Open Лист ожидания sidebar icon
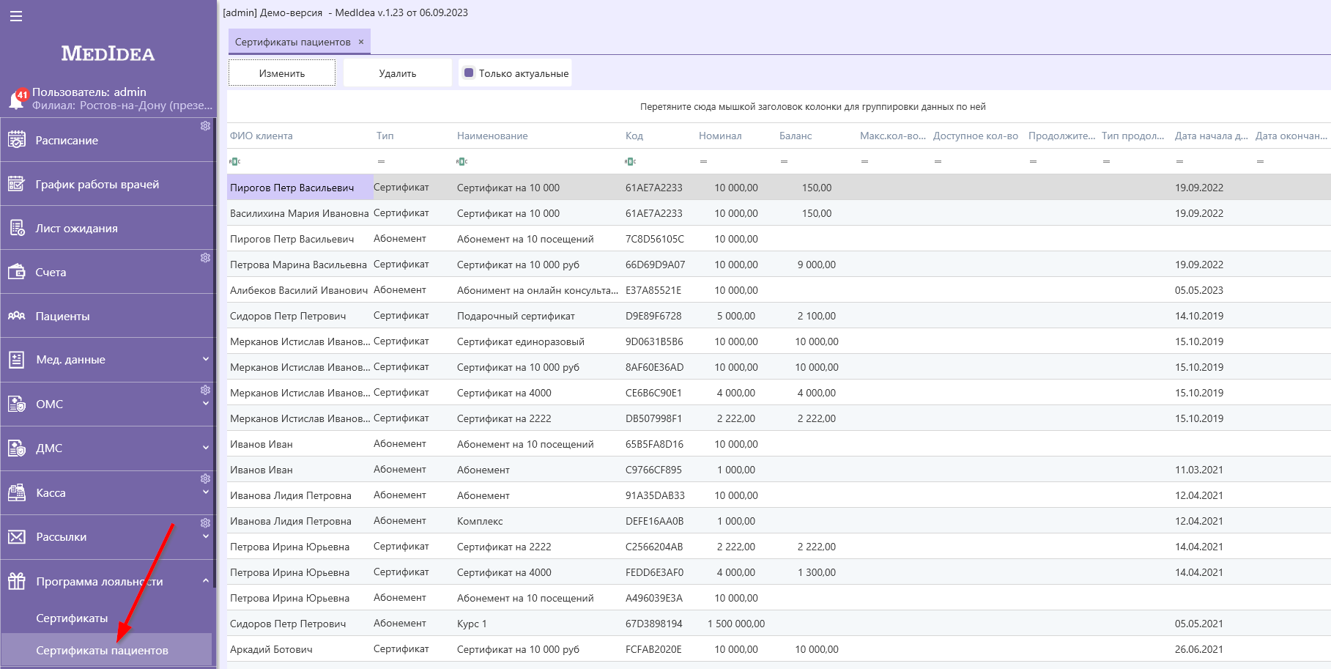 (x=17, y=228)
